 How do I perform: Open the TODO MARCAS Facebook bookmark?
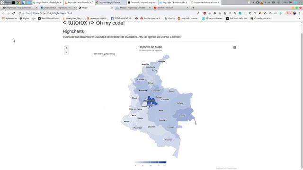(122, 18)
